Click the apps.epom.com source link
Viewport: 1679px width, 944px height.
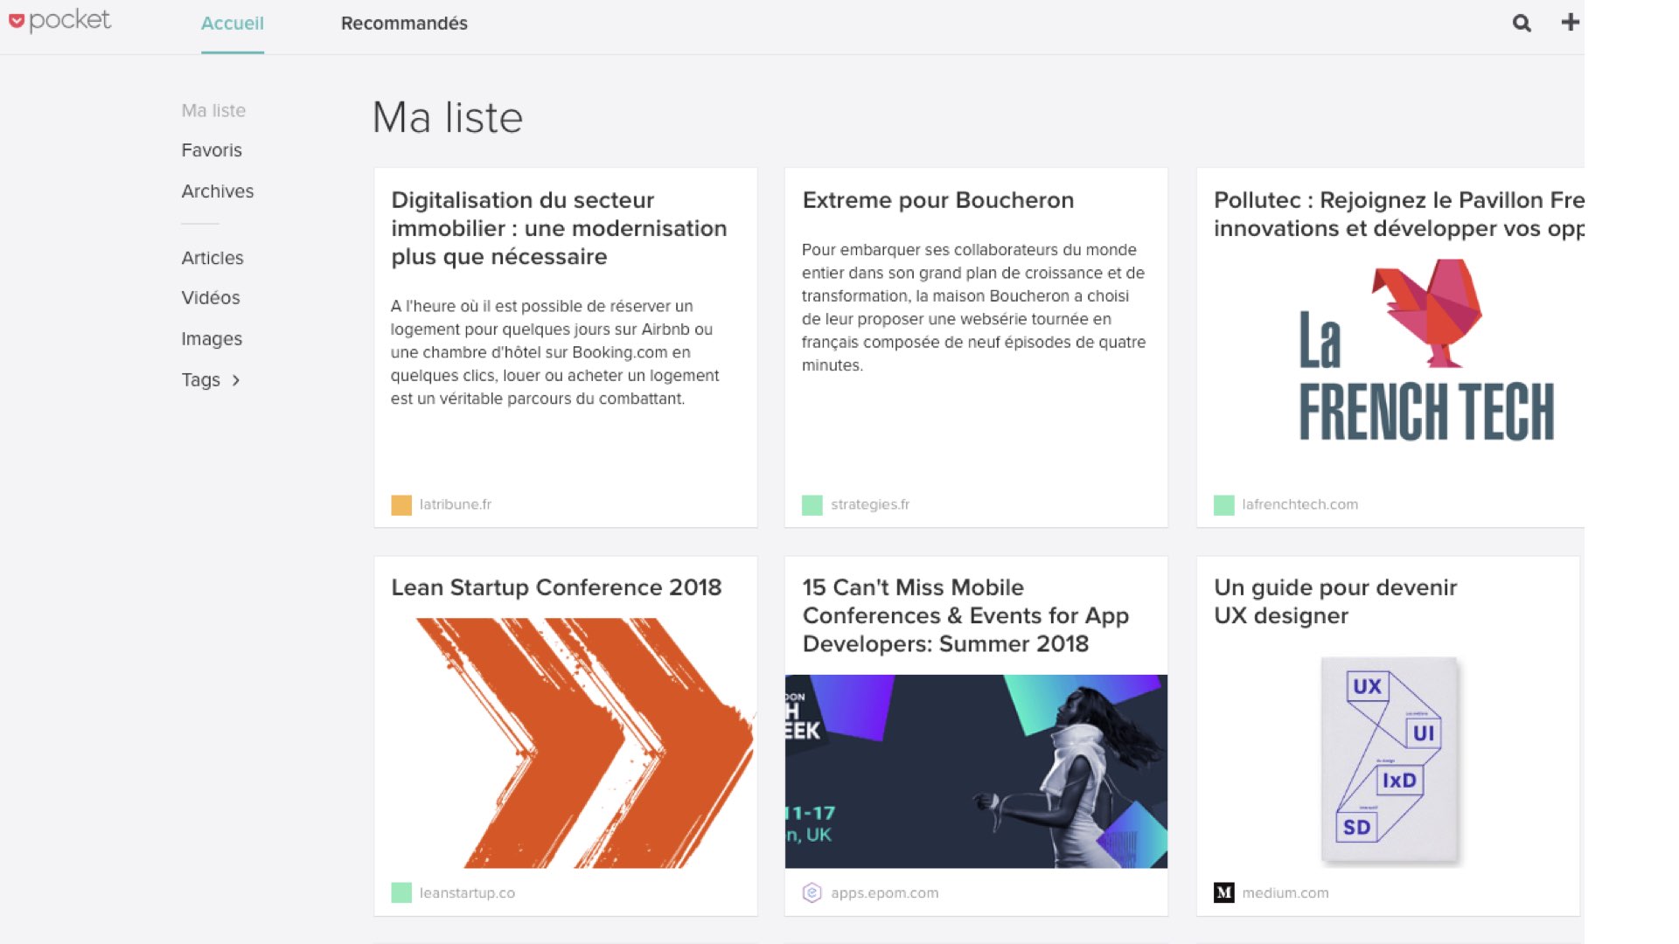coord(885,892)
